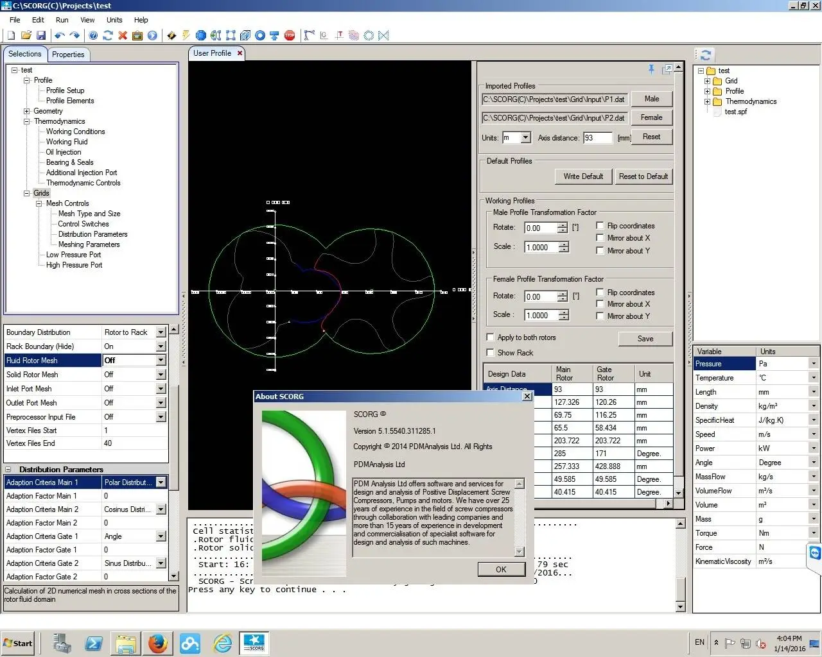Pin the User Profile side panel
The height and width of the screenshot is (657, 822).
[x=651, y=69]
